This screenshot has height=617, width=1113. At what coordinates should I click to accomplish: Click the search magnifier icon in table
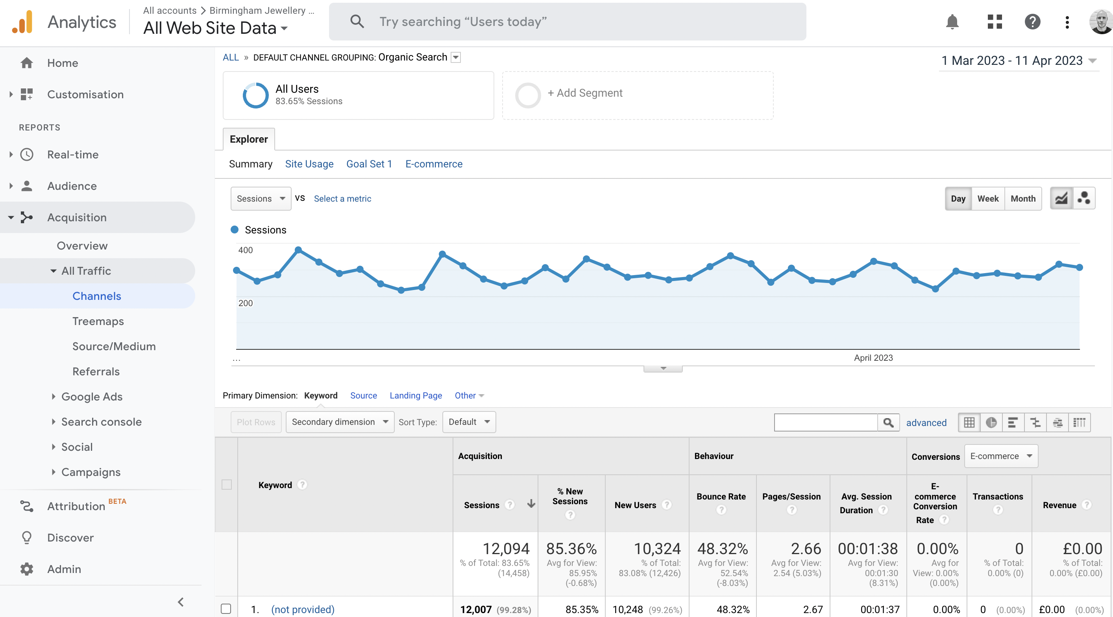tap(889, 422)
